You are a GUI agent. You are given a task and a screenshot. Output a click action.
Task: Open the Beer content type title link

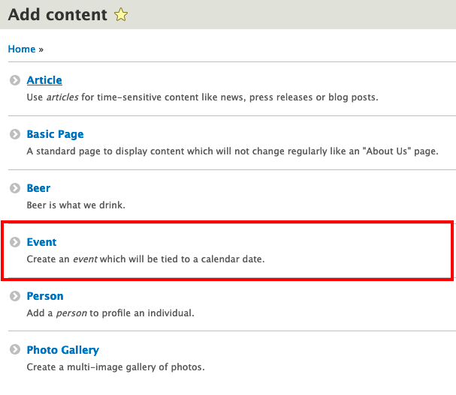38,188
